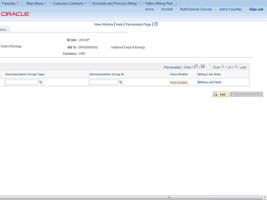Viewport: 267px width, 200px height.
Task: Go to the Home link
Action: coord(149,9)
